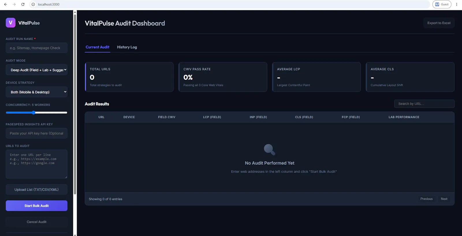Reload the page with the refresh icon
This screenshot has height=236, width=462.
click(23, 4)
